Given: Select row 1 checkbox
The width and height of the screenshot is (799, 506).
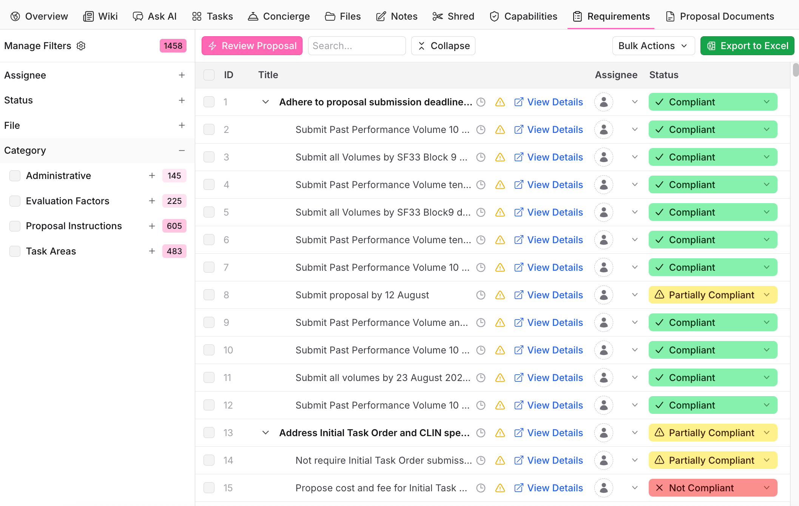Looking at the screenshot, I should tap(209, 102).
